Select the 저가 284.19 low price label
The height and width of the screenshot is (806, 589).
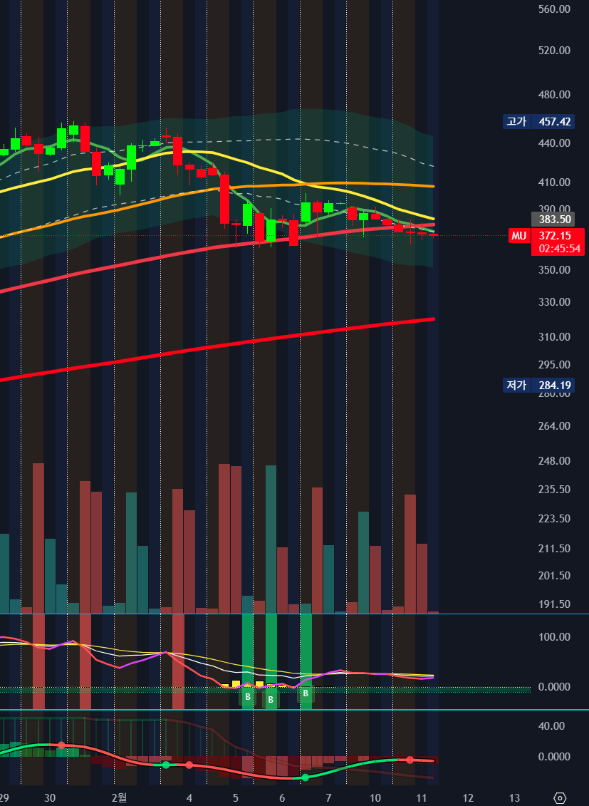(538, 386)
